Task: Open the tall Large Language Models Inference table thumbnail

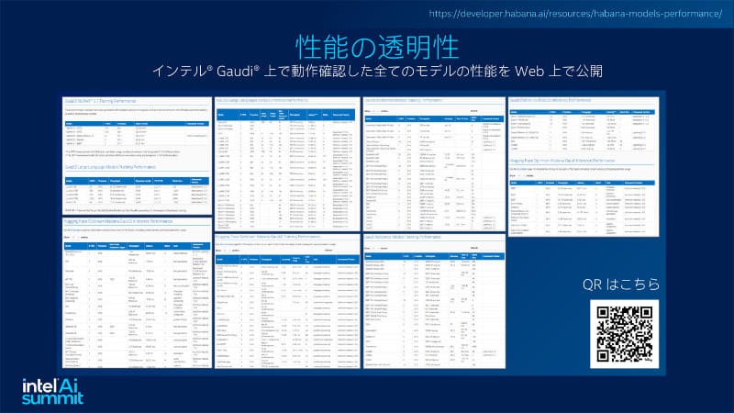Action: [x=287, y=164]
